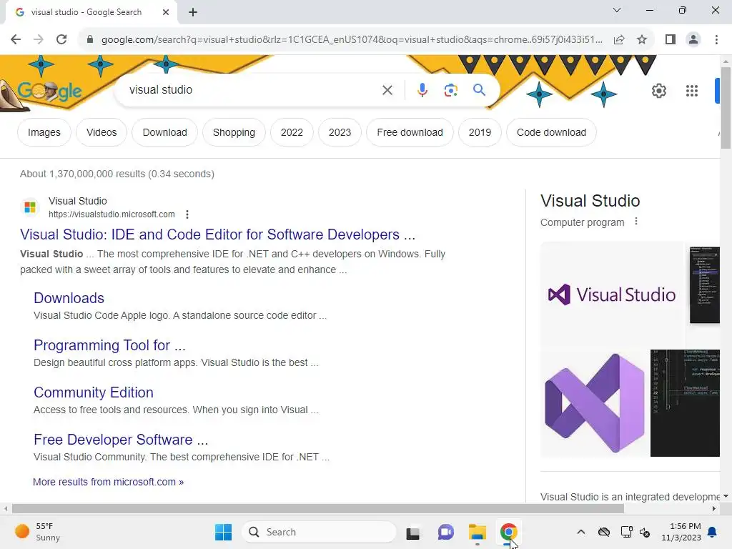Select the Shopping filter chip
The image size is (732, 549).
tap(234, 132)
